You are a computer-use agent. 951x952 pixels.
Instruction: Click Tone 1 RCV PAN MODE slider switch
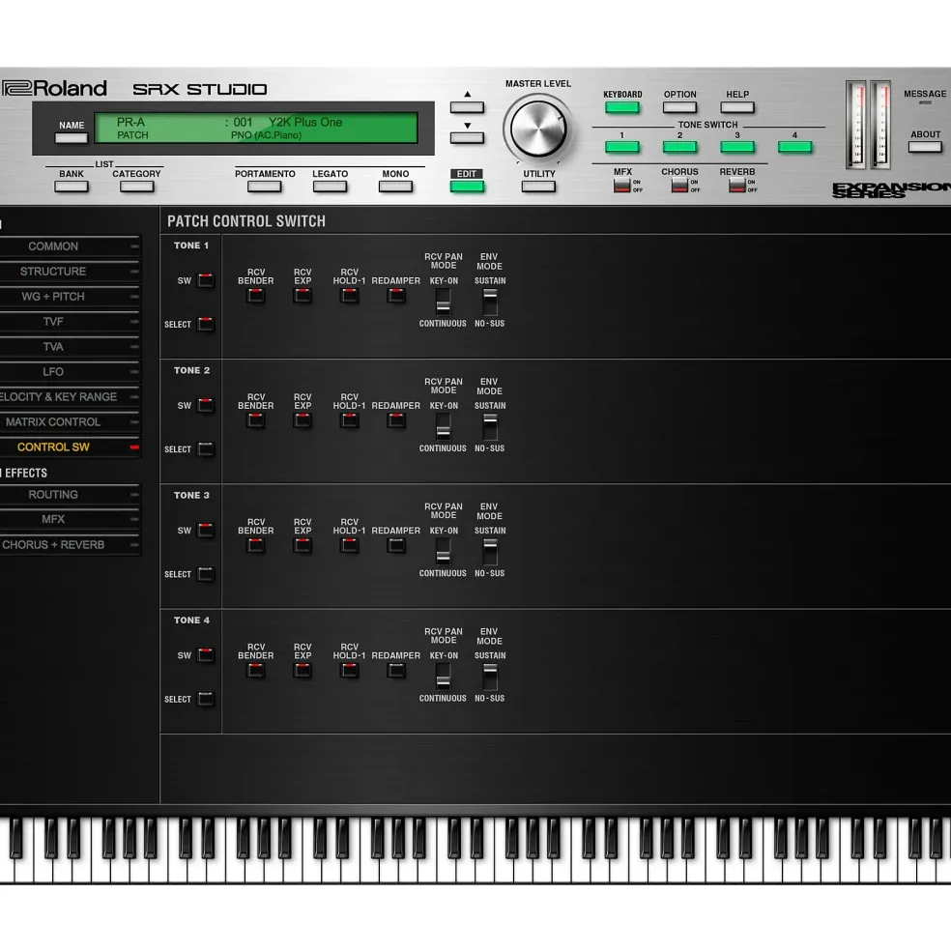[444, 302]
